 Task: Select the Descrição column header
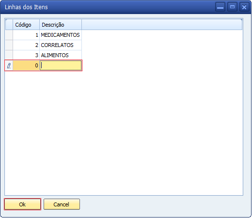click(61, 25)
